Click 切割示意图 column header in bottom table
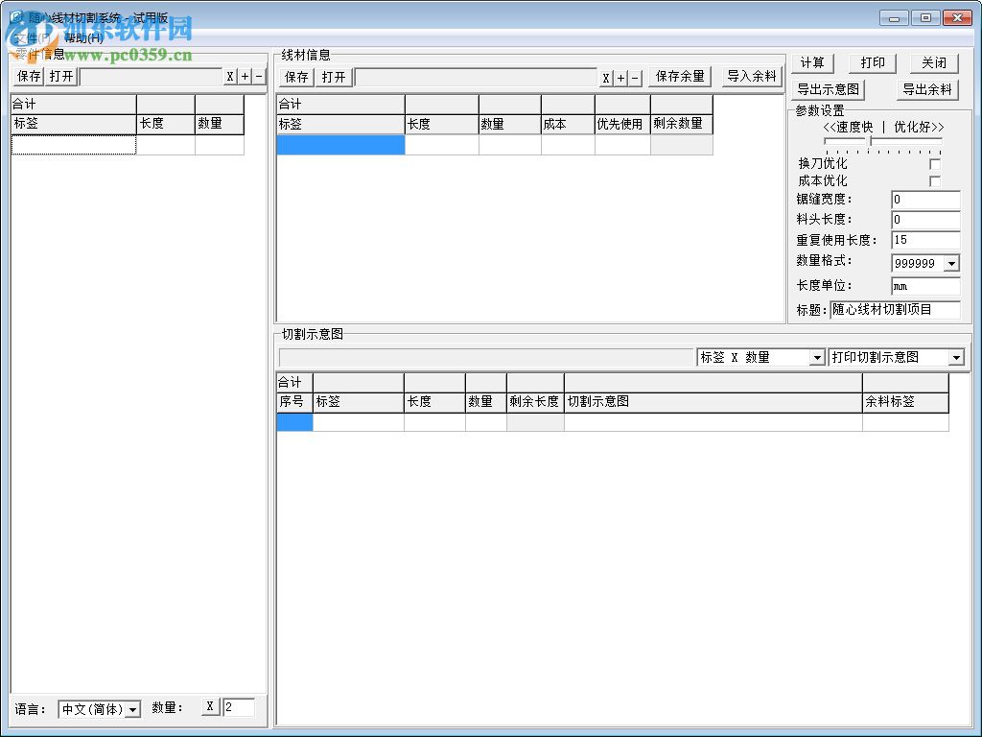982x737 pixels. [x=713, y=402]
